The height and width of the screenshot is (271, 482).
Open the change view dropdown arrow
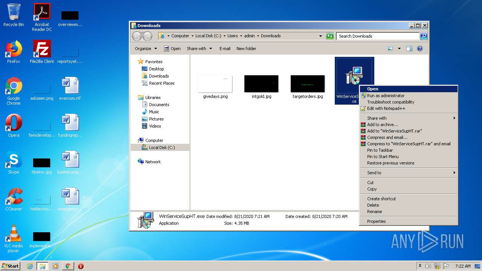tap(399, 49)
